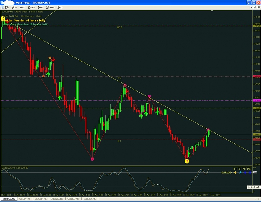
Task: Switch to the USDCAD,M5 chart tab
Action: (57, 199)
